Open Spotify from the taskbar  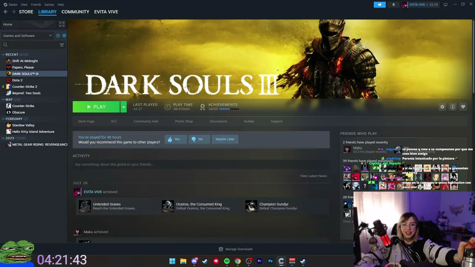point(227,261)
